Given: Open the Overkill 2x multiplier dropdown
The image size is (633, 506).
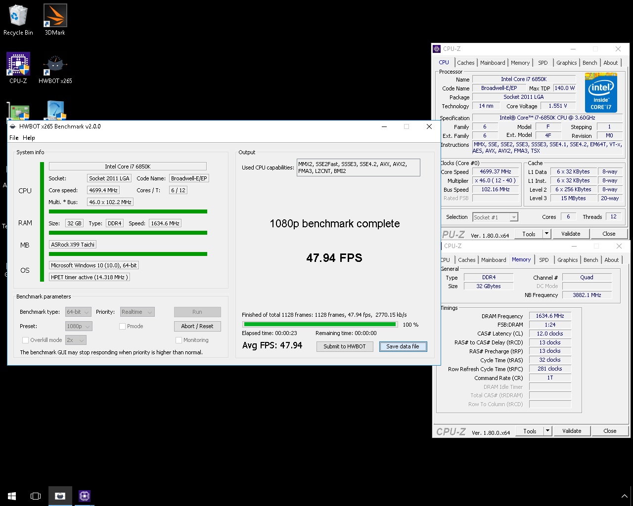Looking at the screenshot, I should (x=76, y=340).
